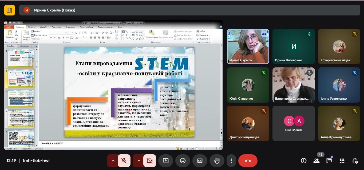The image size is (364, 170).
Task: Open the activities grid icon
Action: pyautogui.click(x=342, y=161)
